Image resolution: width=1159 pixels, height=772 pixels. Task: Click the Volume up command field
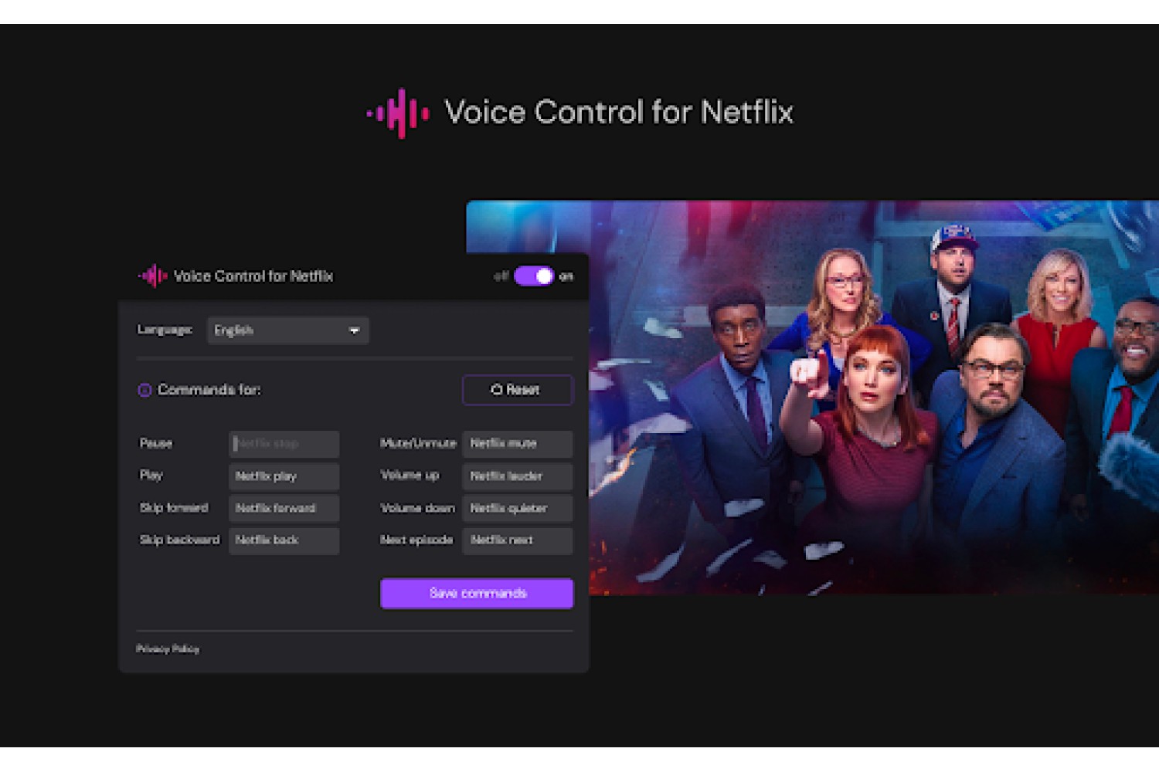pos(517,476)
